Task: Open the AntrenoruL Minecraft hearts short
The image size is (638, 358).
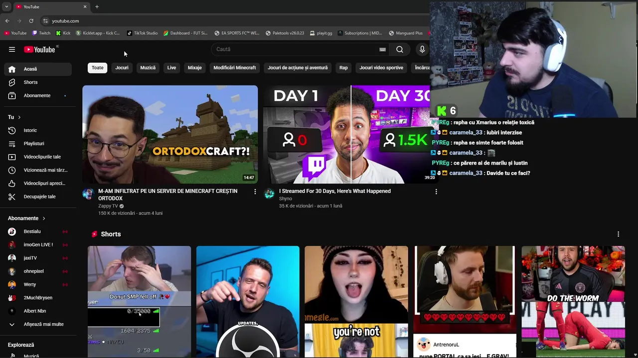Action: pos(465,301)
